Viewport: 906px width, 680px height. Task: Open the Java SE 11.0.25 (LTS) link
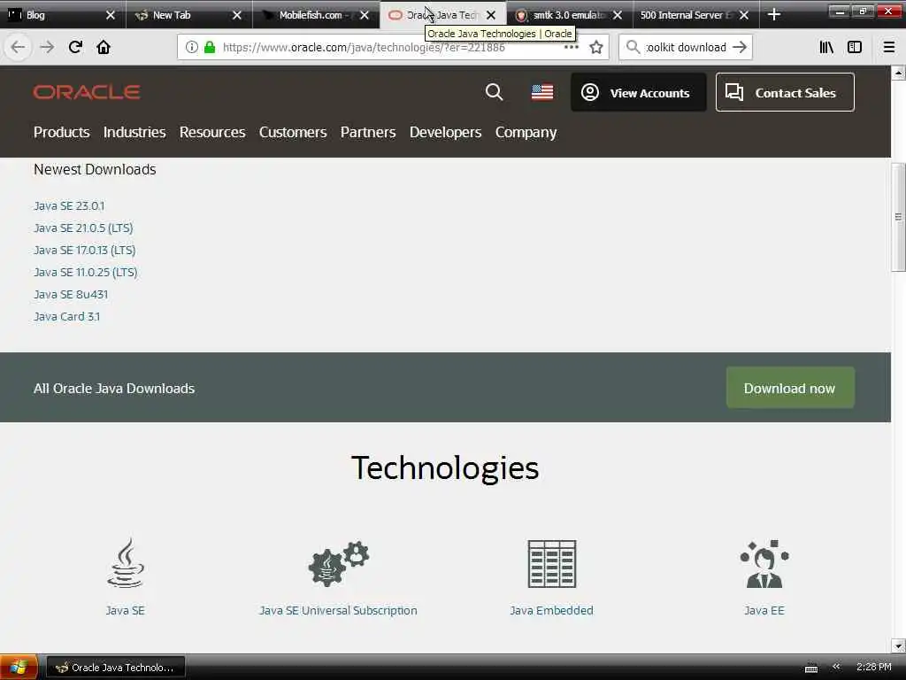pyautogui.click(x=86, y=272)
